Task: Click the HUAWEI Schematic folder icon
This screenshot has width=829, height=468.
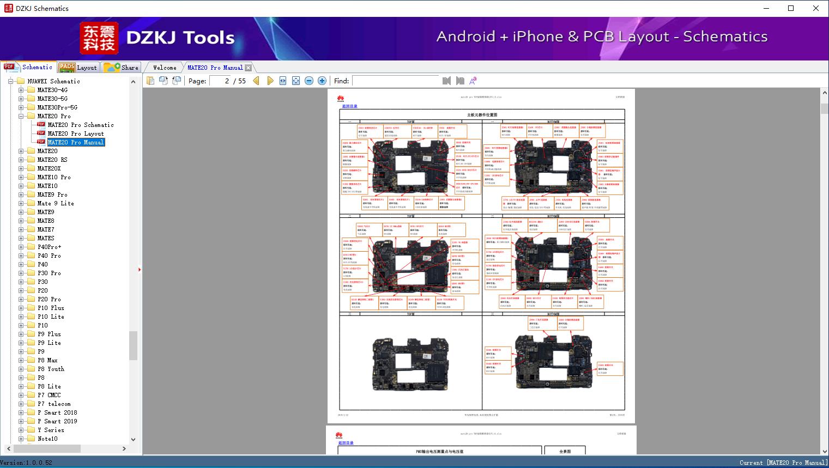Action: (21, 81)
